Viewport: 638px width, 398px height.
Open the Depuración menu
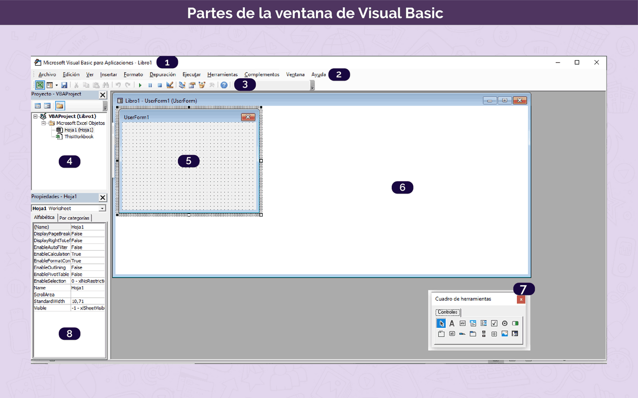tap(162, 75)
